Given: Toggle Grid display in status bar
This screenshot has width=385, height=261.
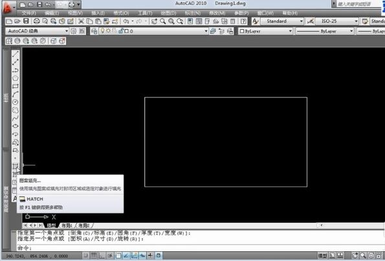Looking at the screenshot, I should tap(94, 256).
